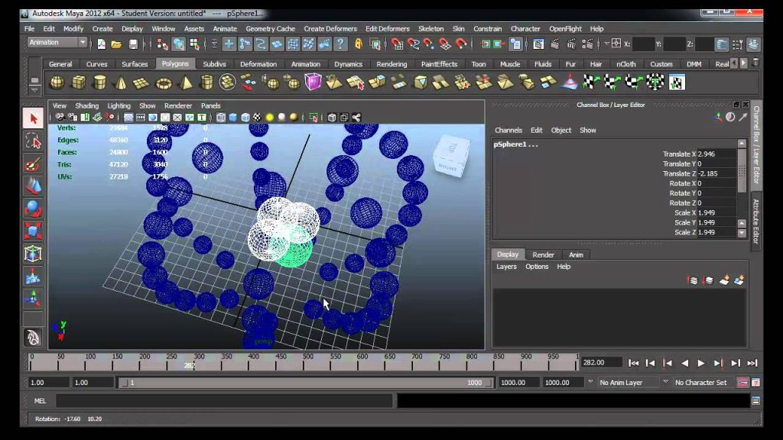The width and height of the screenshot is (783, 440).
Task: Open a scene with folder icon
Action: click(116, 44)
